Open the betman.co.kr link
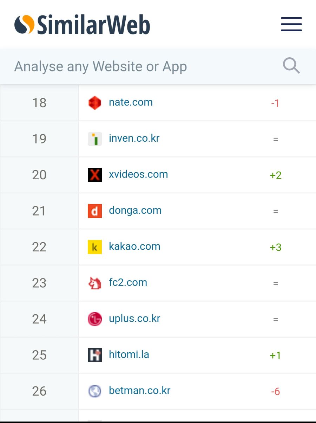The image size is (316, 423). click(139, 390)
